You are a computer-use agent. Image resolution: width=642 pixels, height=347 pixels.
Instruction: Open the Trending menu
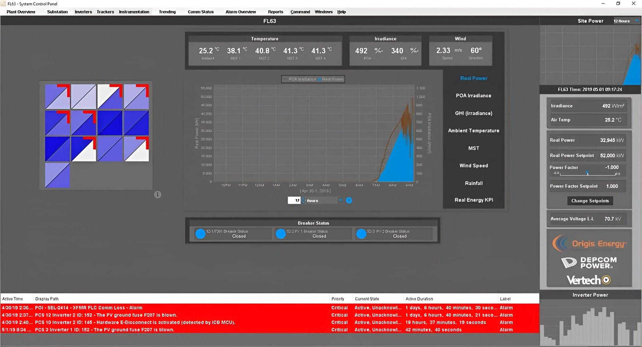click(x=167, y=12)
